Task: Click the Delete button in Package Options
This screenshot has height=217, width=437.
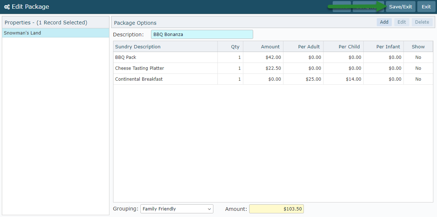Action: 422,22
